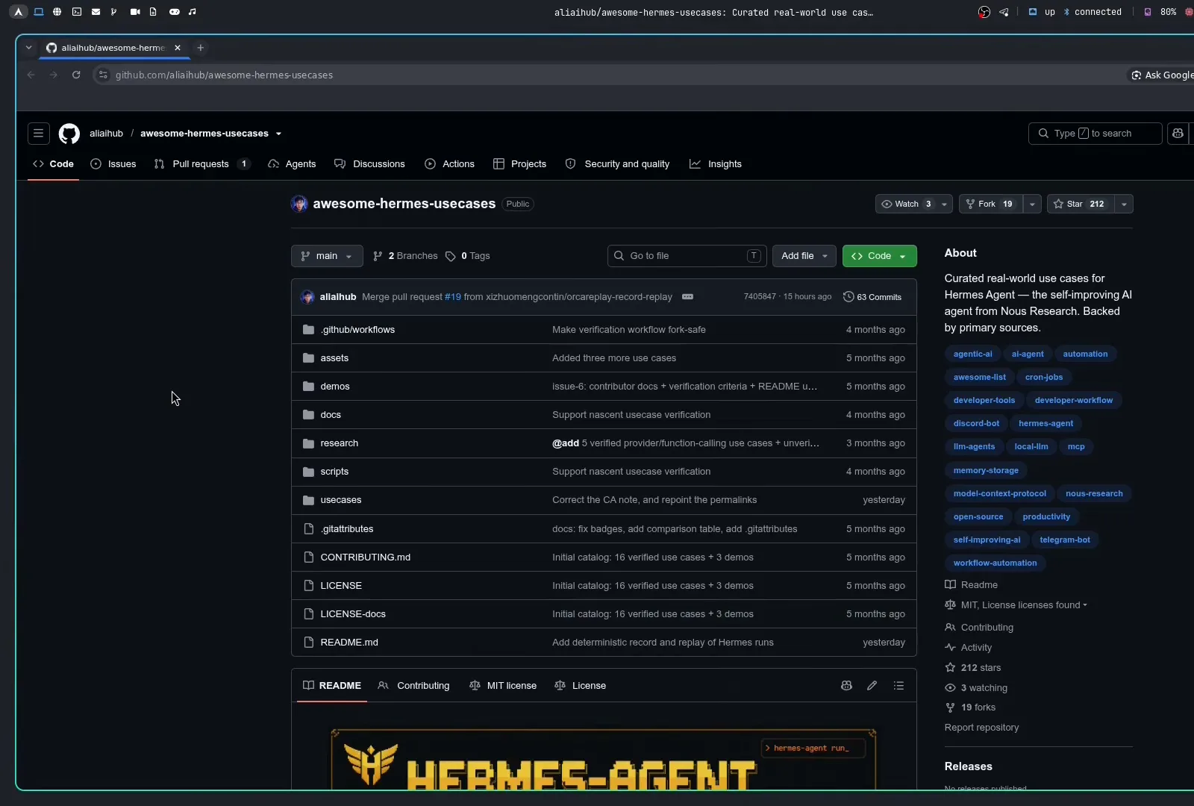Edit the README with the pencil icon
The image size is (1194, 806).
point(872,686)
